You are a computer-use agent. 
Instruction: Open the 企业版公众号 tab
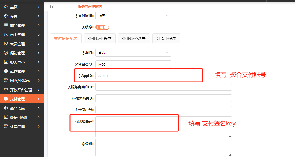134,39
